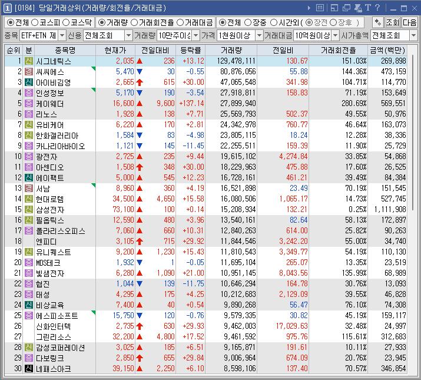
Task: Select the 거래량 radio button
Action: tap(101, 22)
